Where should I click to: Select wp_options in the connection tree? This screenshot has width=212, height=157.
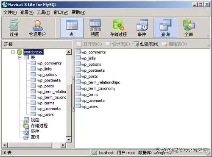[47, 75]
